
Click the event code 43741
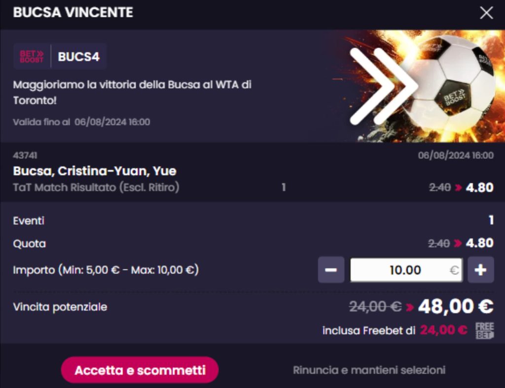point(25,155)
